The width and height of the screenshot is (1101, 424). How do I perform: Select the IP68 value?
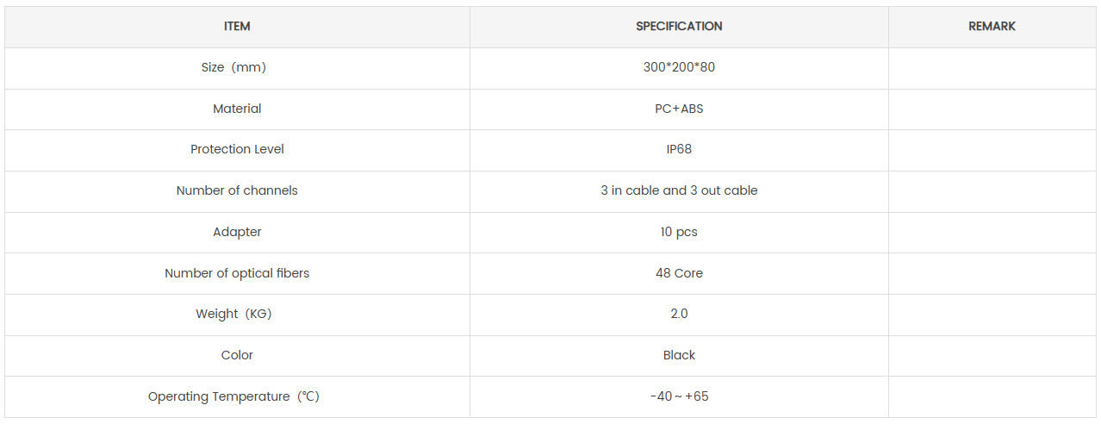click(x=679, y=149)
